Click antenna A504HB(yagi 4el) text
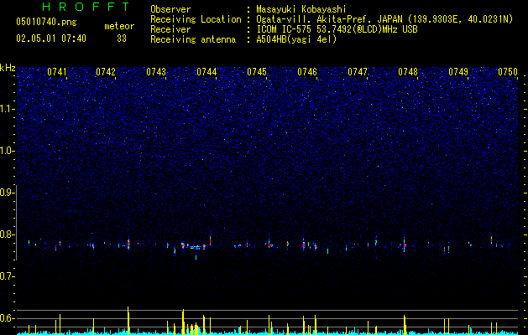 (x=296, y=39)
